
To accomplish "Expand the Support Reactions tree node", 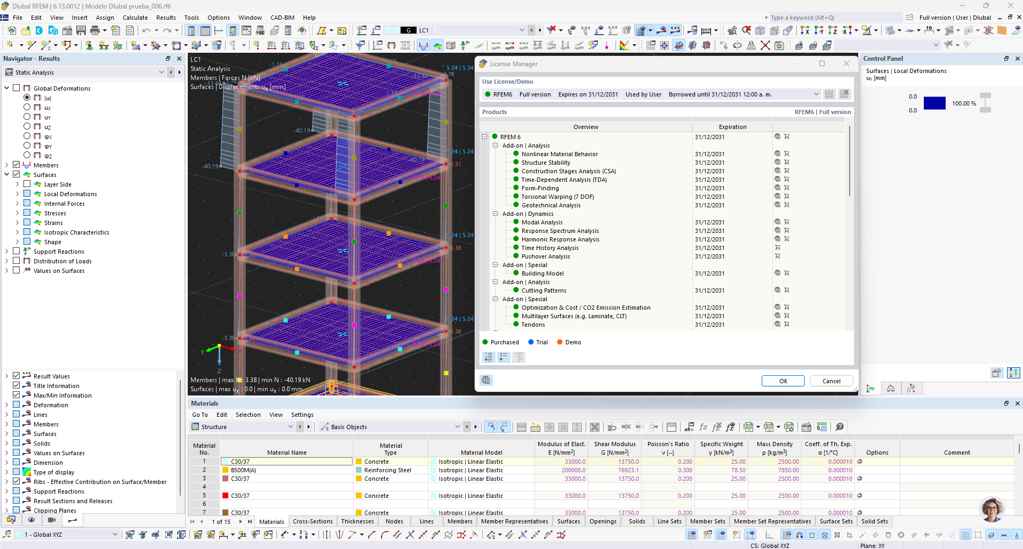I will pos(6,251).
